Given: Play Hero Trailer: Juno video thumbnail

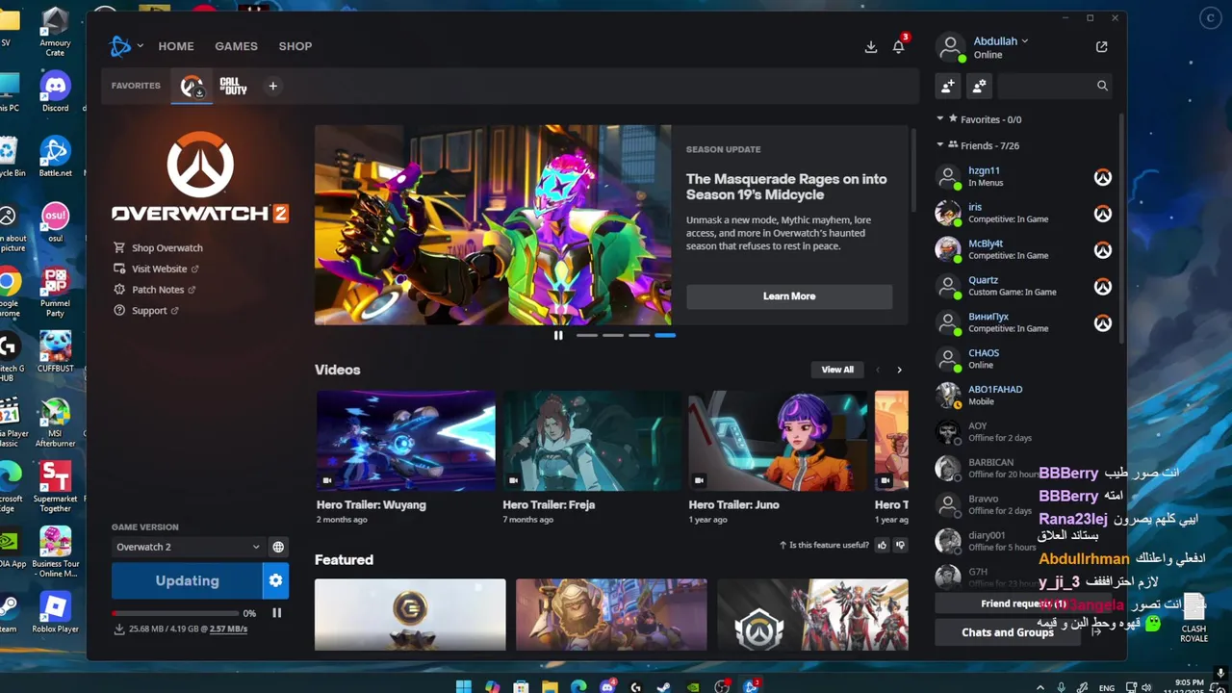Looking at the screenshot, I should coord(778,441).
